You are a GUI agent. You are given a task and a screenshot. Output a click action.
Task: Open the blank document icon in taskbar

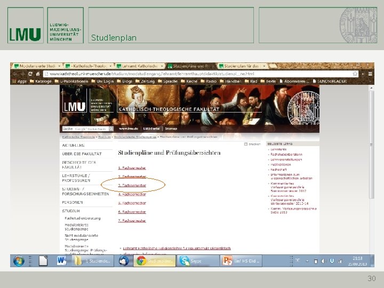tap(43, 261)
